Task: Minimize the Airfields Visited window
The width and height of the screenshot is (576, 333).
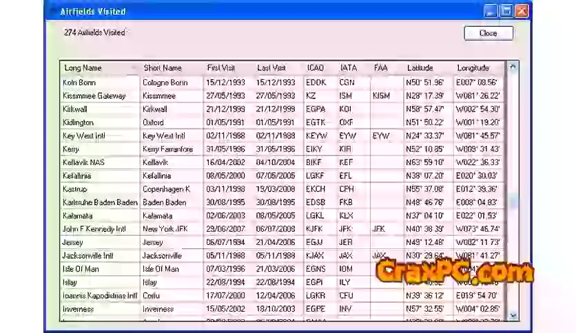Action: tap(491, 11)
